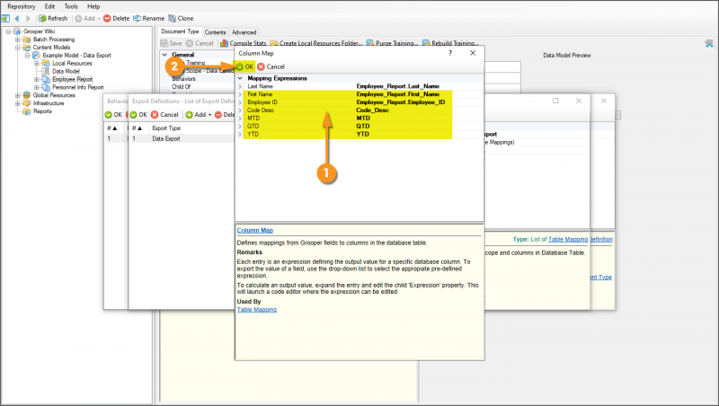Collapse the Grooper Wiki root node
The height and width of the screenshot is (406, 719).
(x=8, y=31)
